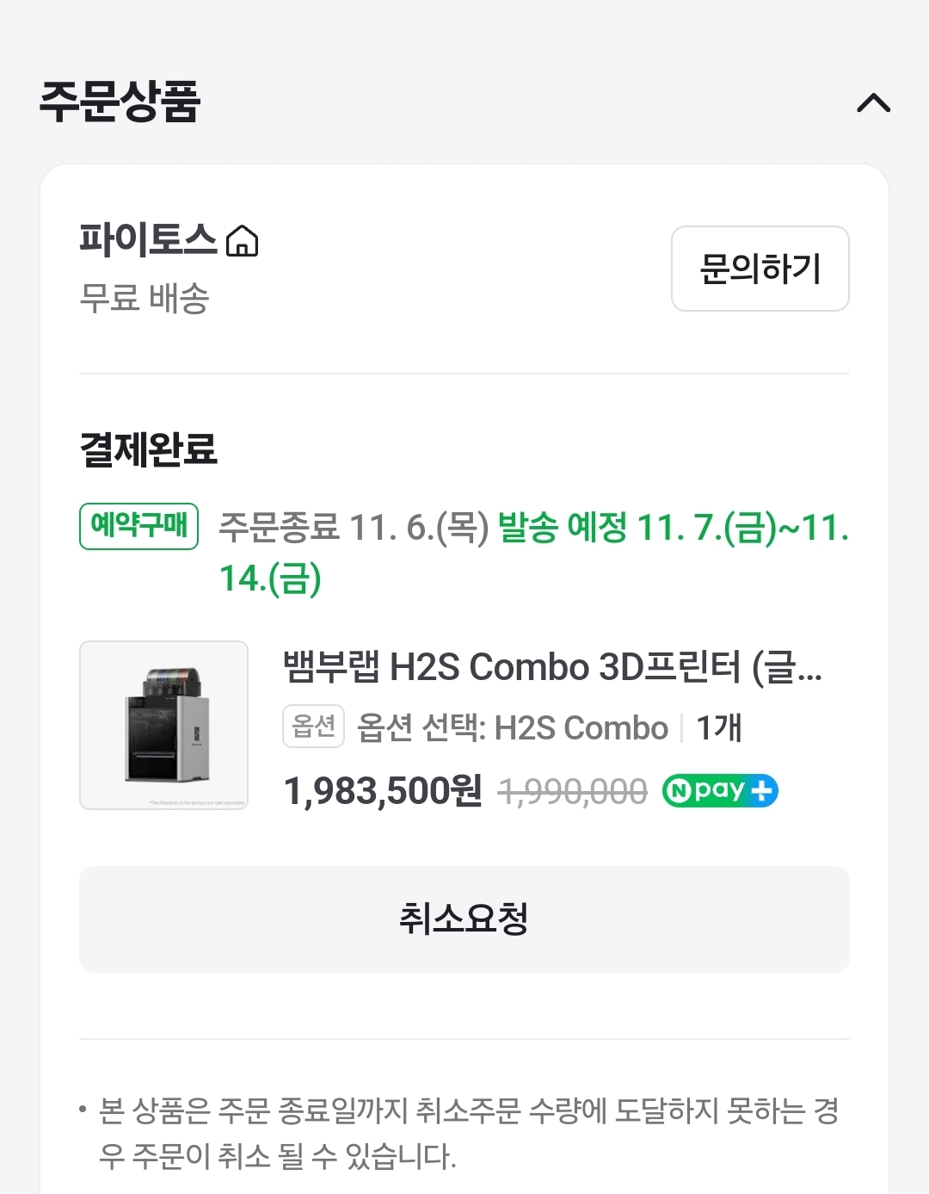Image resolution: width=929 pixels, height=1194 pixels.
Task: Click the Npay plus badge icon
Action: [720, 790]
